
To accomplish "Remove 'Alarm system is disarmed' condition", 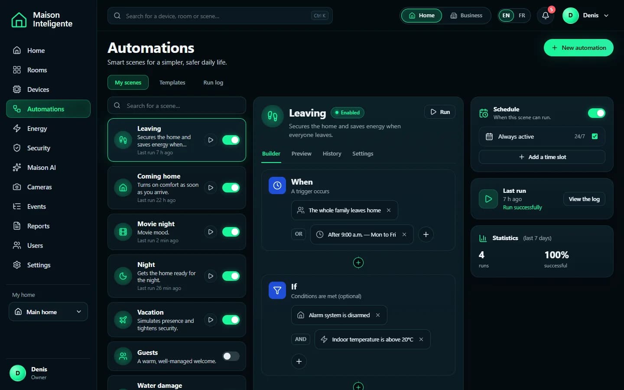I will (x=378, y=315).
